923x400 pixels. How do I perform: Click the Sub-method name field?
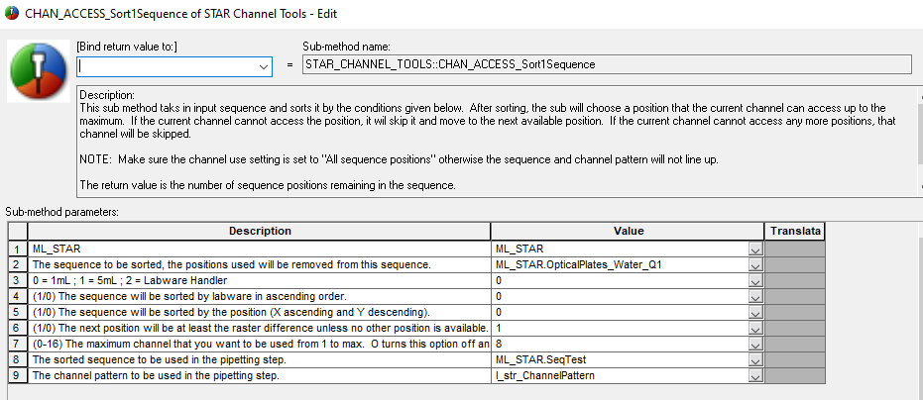[606, 64]
